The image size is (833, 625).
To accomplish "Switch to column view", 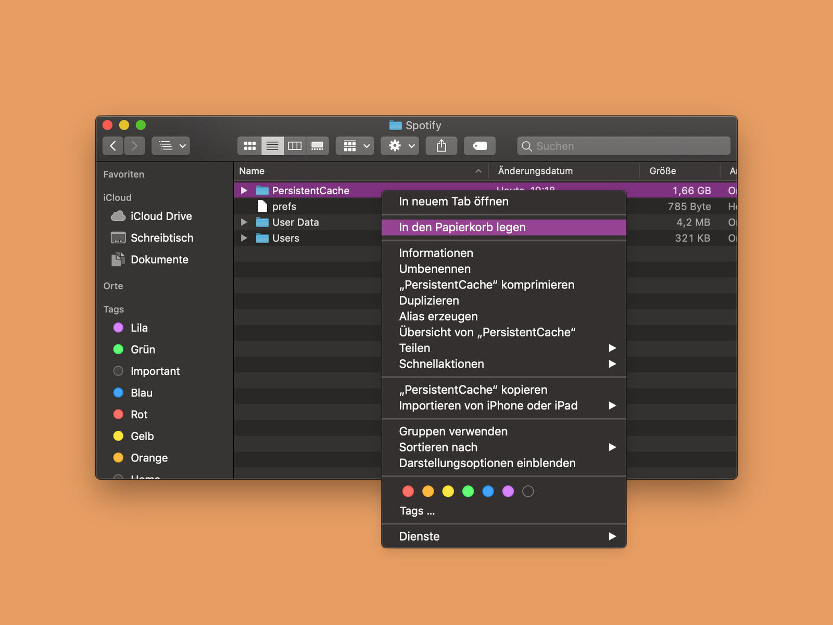I will click(295, 146).
